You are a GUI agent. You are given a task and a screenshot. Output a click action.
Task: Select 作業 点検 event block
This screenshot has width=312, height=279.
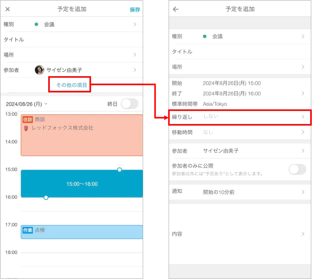pyautogui.click(x=82, y=232)
